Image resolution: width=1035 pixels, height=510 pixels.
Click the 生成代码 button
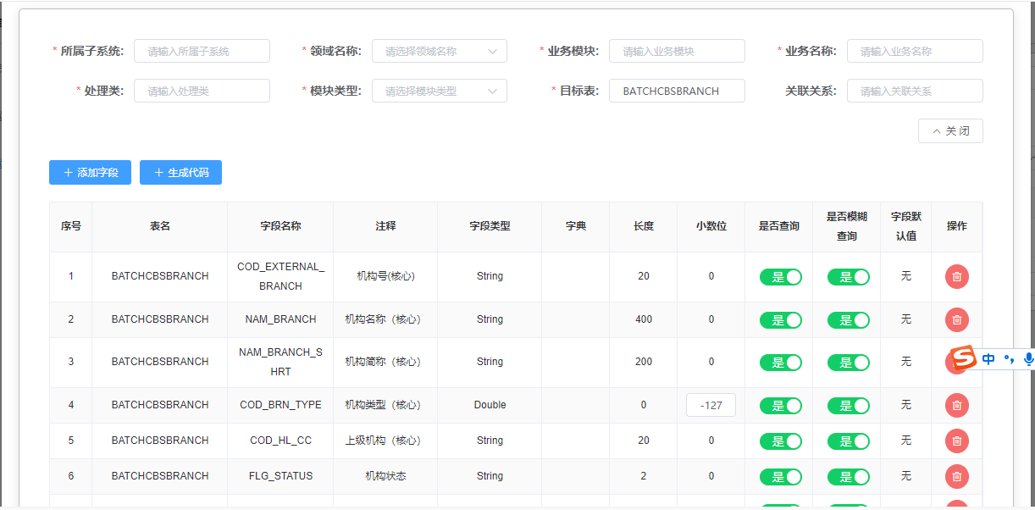pos(180,173)
